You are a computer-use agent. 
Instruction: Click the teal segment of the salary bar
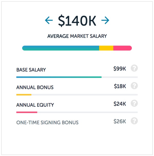coord(61,48)
